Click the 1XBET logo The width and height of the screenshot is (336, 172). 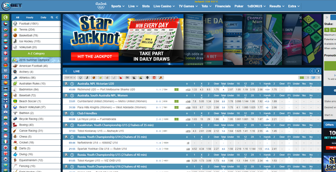click(x=12, y=6)
